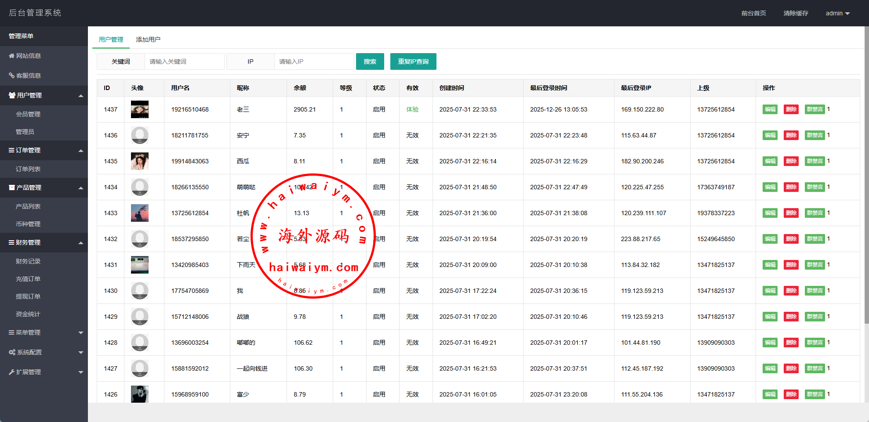The width and height of the screenshot is (869, 422).
Task: Open 提现订单 in the sidebar
Action: [x=28, y=296]
